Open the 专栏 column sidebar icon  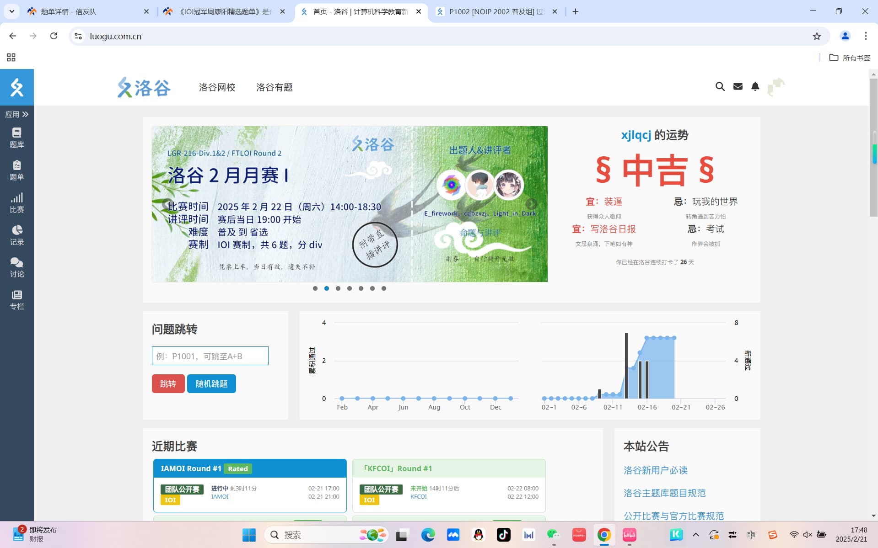(x=16, y=300)
